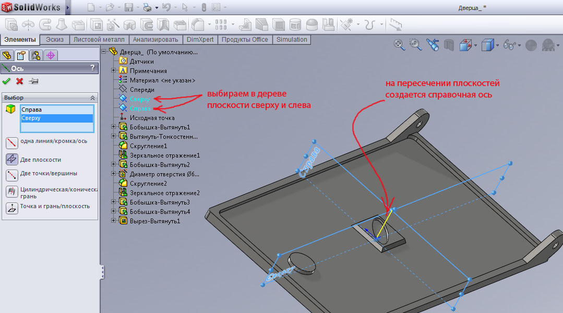The height and width of the screenshot is (313, 563).
Task: Click the Zoom to Fit magnifier icon
Action: pyautogui.click(x=399, y=45)
